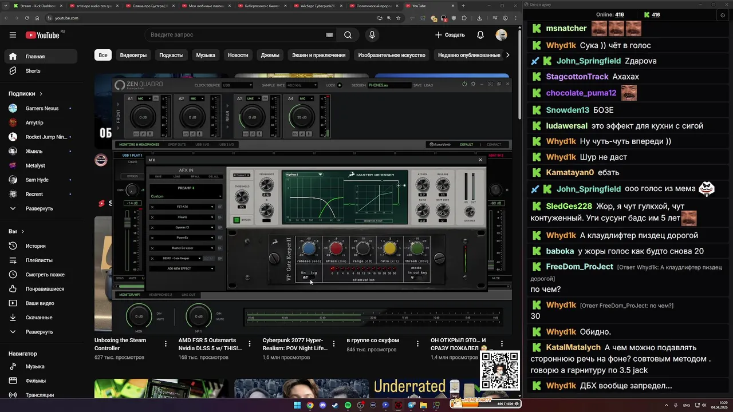Open Zen Quadro settings gear
The height and width of the screenshot is (412, 733).
(x=473, y=84)
